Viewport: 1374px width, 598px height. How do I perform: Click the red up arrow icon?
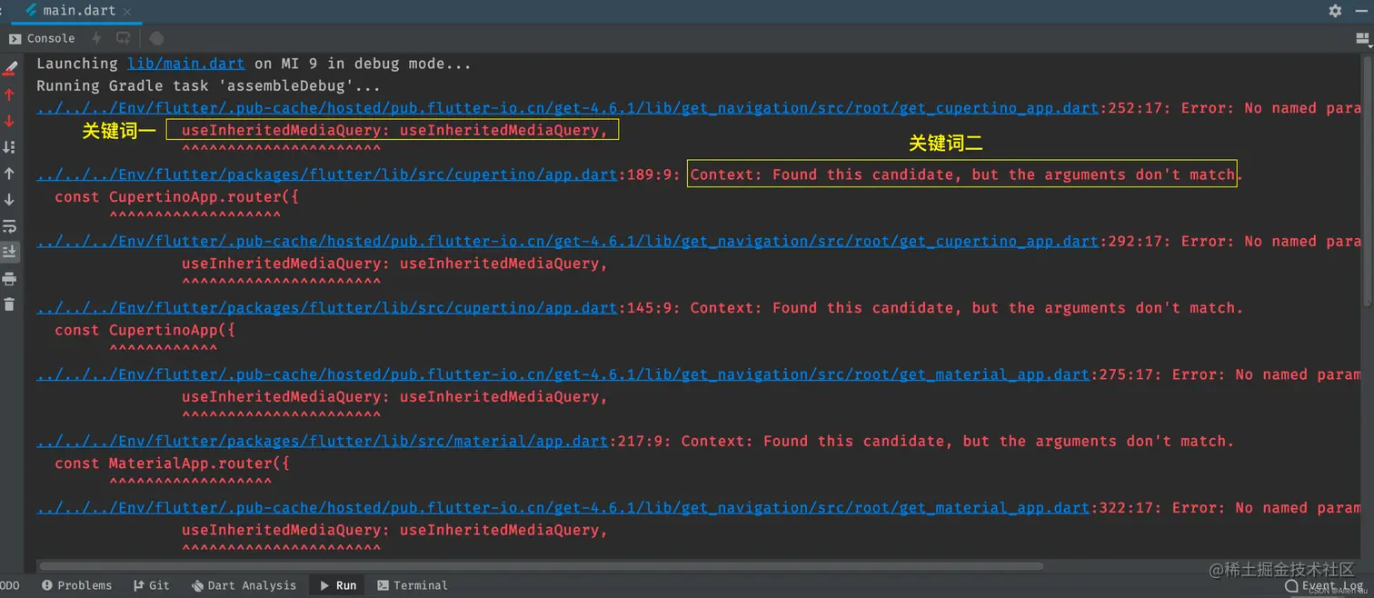(x=9, y=95)
